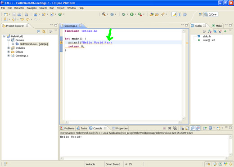Click the New C/C++ Project icon
The image size is (234, 167).
36,14
